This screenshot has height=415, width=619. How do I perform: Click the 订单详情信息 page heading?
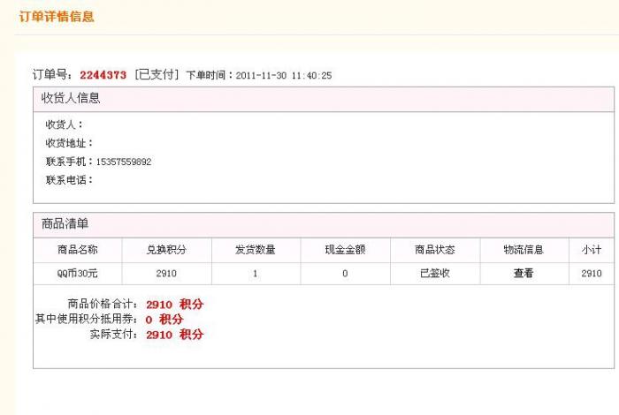[x=57, y=16]
